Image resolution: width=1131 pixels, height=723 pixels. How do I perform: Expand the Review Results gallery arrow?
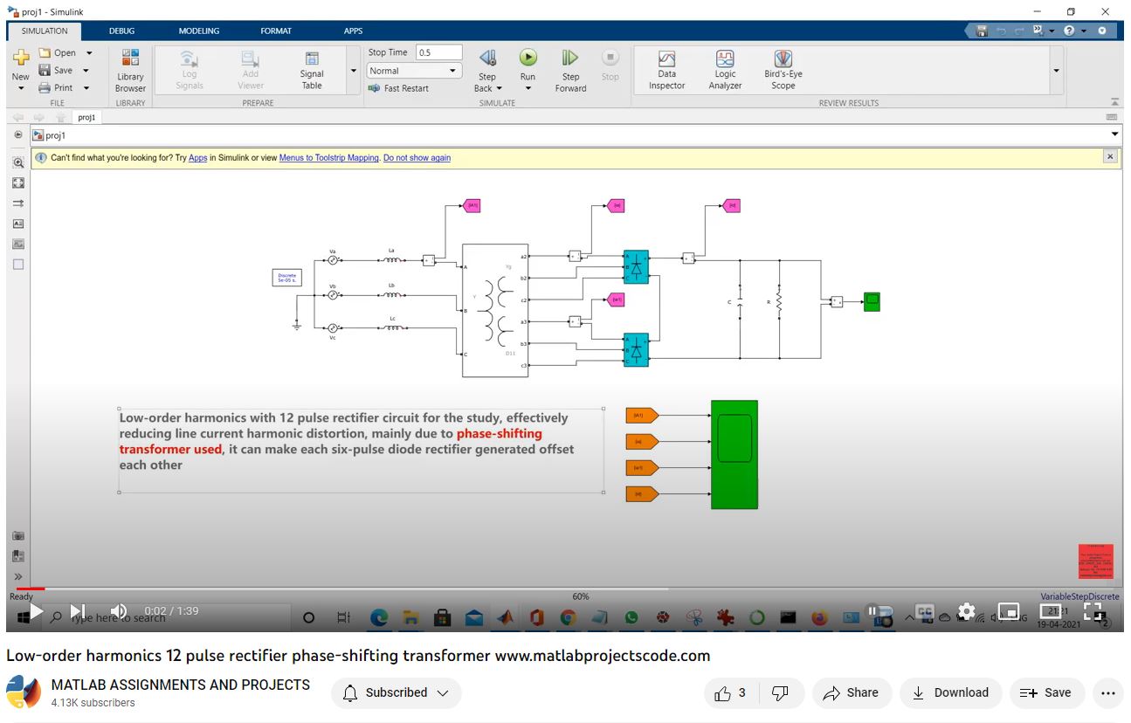click(x=1057, y=71)
